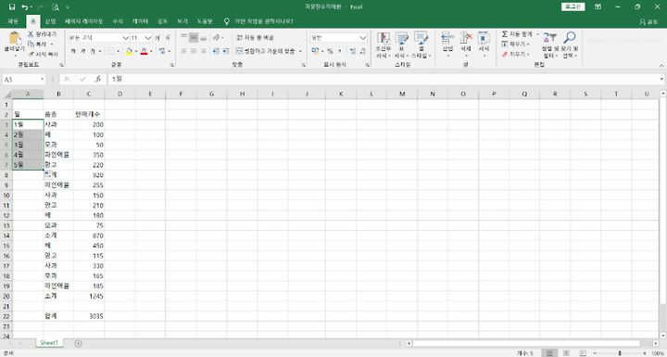The width and height of the screenshot is (667, 357).
Task: Open 지우기 clear dropdown
Action: pos(516,54)
